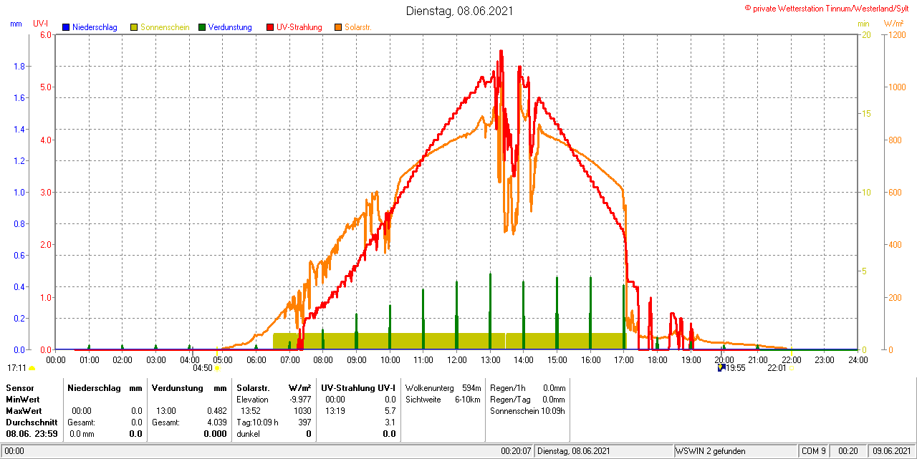Click the moon icon beside 17:11
This screenshot has width=917, height=459.
pos(32,368)
